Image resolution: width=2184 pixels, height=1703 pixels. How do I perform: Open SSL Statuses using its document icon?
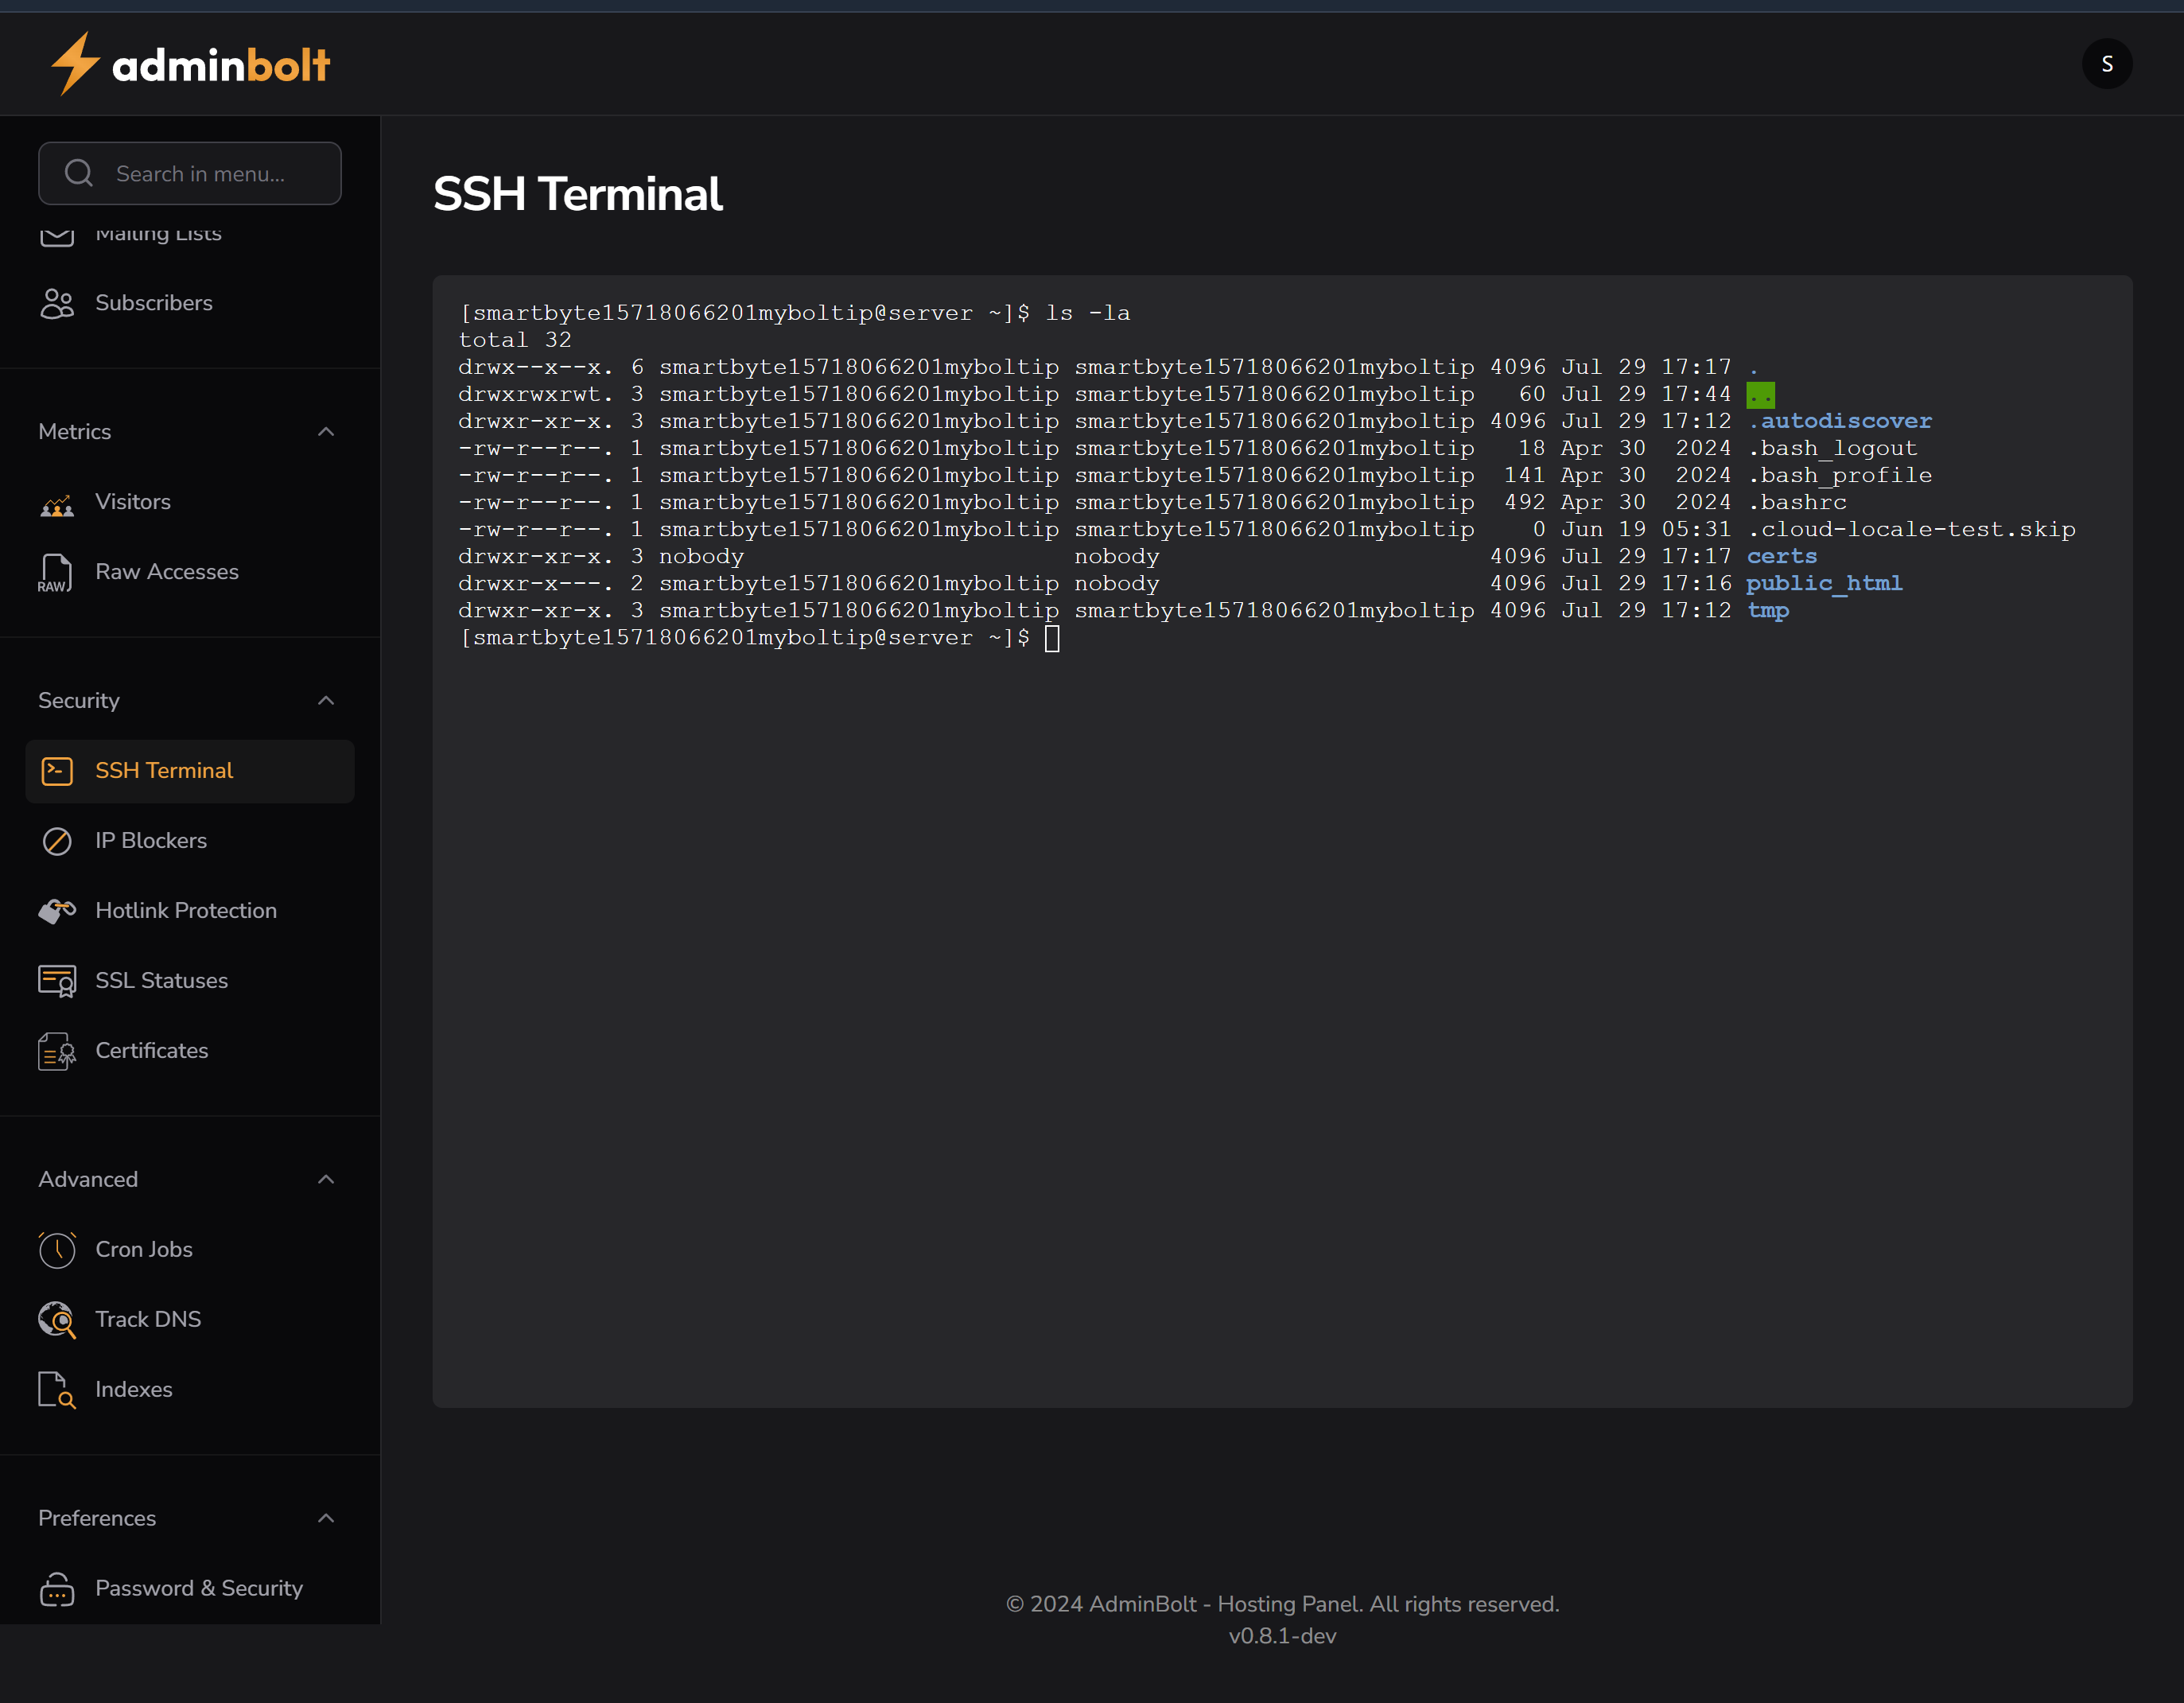pos(57,981)
